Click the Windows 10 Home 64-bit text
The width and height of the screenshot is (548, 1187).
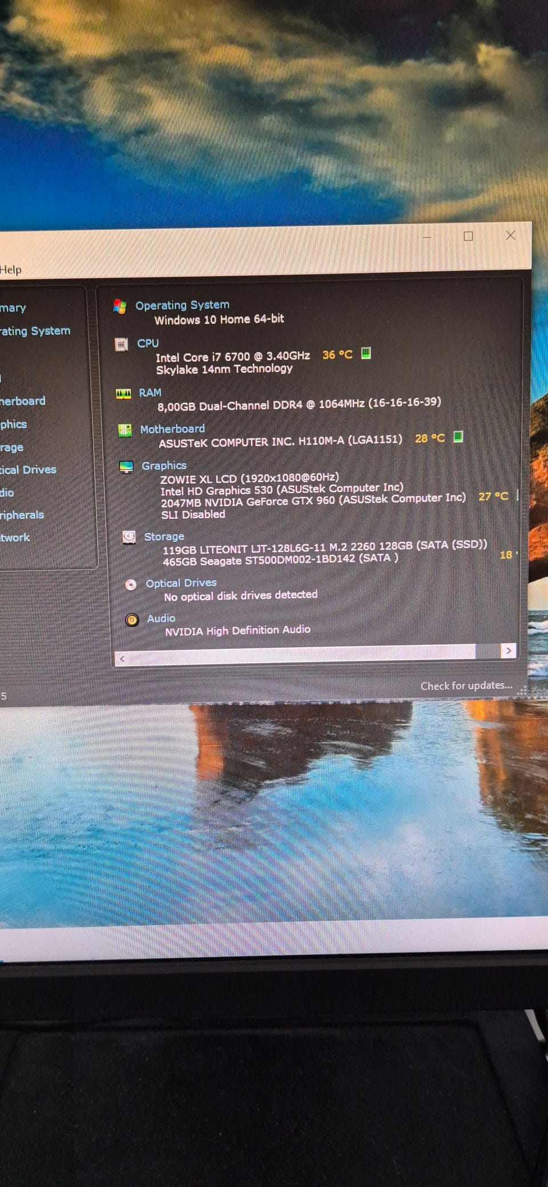[x=219, y=319]
